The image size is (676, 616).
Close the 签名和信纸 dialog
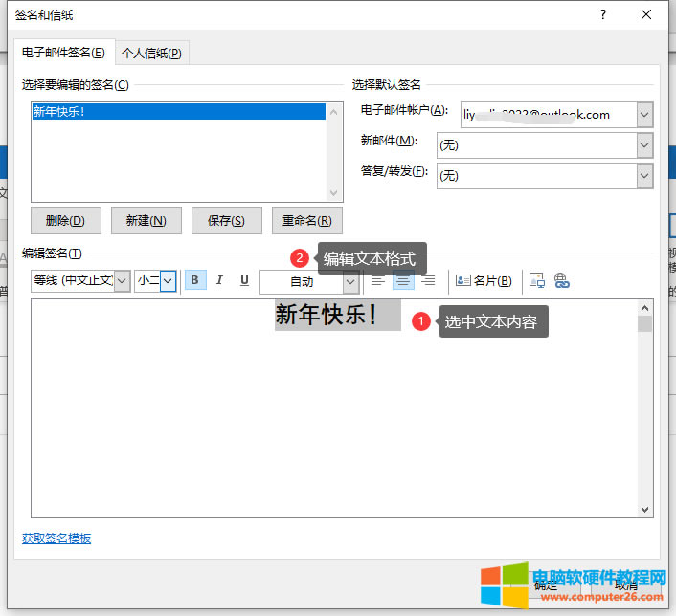click(x=645, y=14)
